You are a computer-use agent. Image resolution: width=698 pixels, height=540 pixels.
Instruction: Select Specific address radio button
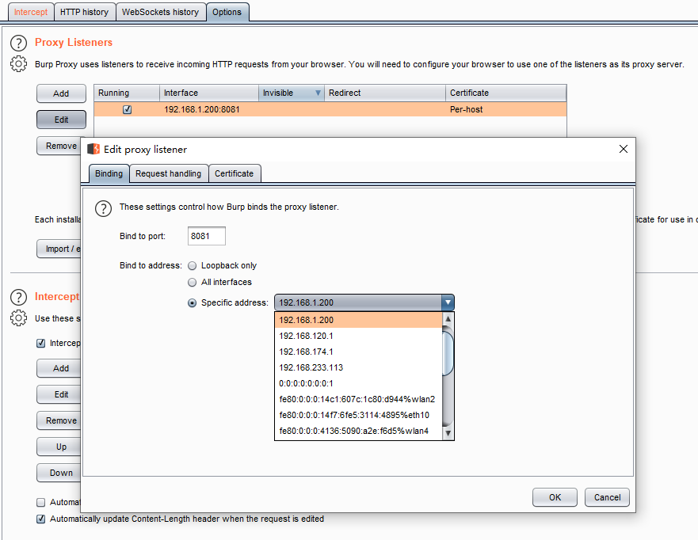coord(193,303)
